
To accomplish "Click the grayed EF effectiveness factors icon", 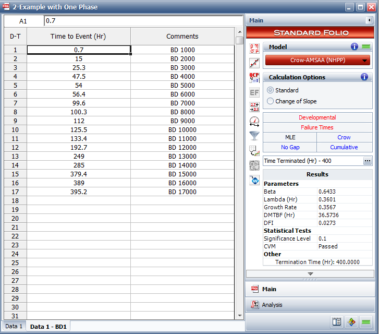I will click(x=254, y=92).
